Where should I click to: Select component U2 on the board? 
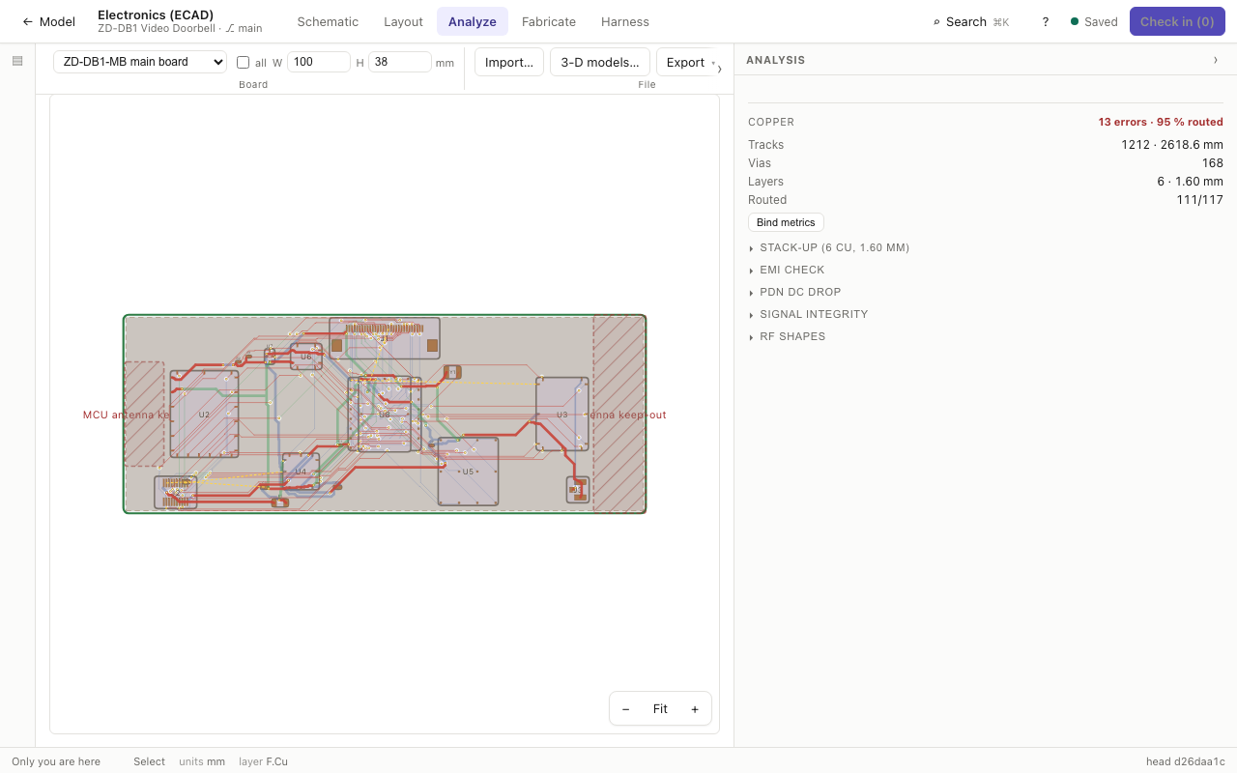pos(204,415)
